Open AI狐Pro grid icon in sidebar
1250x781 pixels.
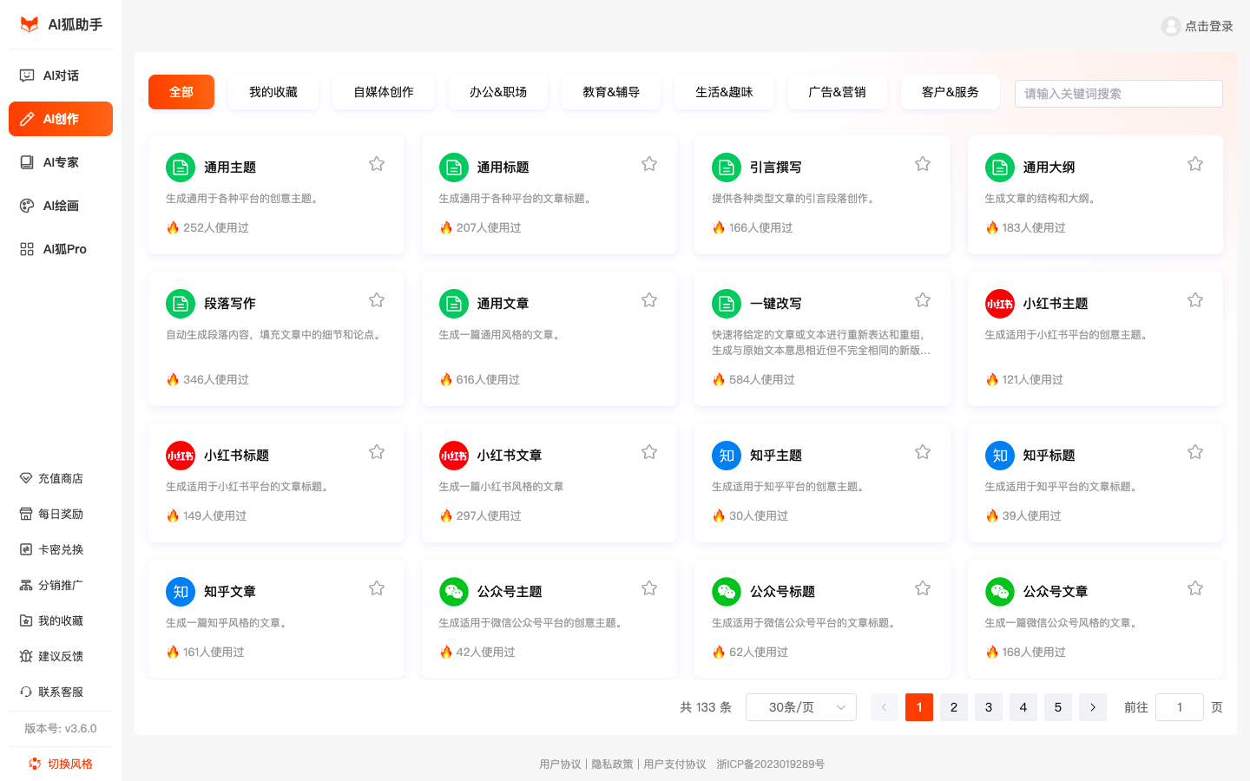coord(27,249)
